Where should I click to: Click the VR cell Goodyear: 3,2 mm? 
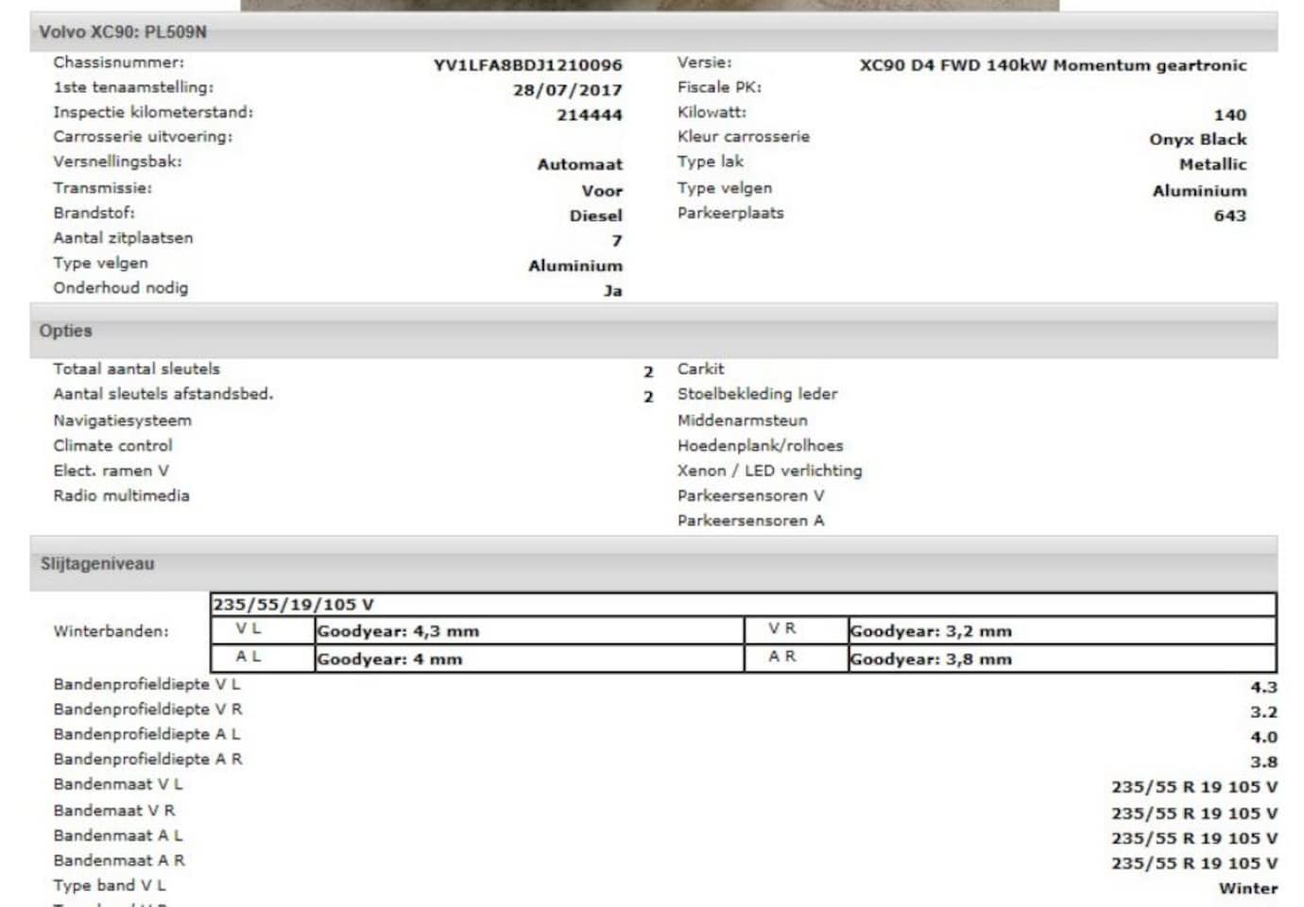[x=1062, y=631]
